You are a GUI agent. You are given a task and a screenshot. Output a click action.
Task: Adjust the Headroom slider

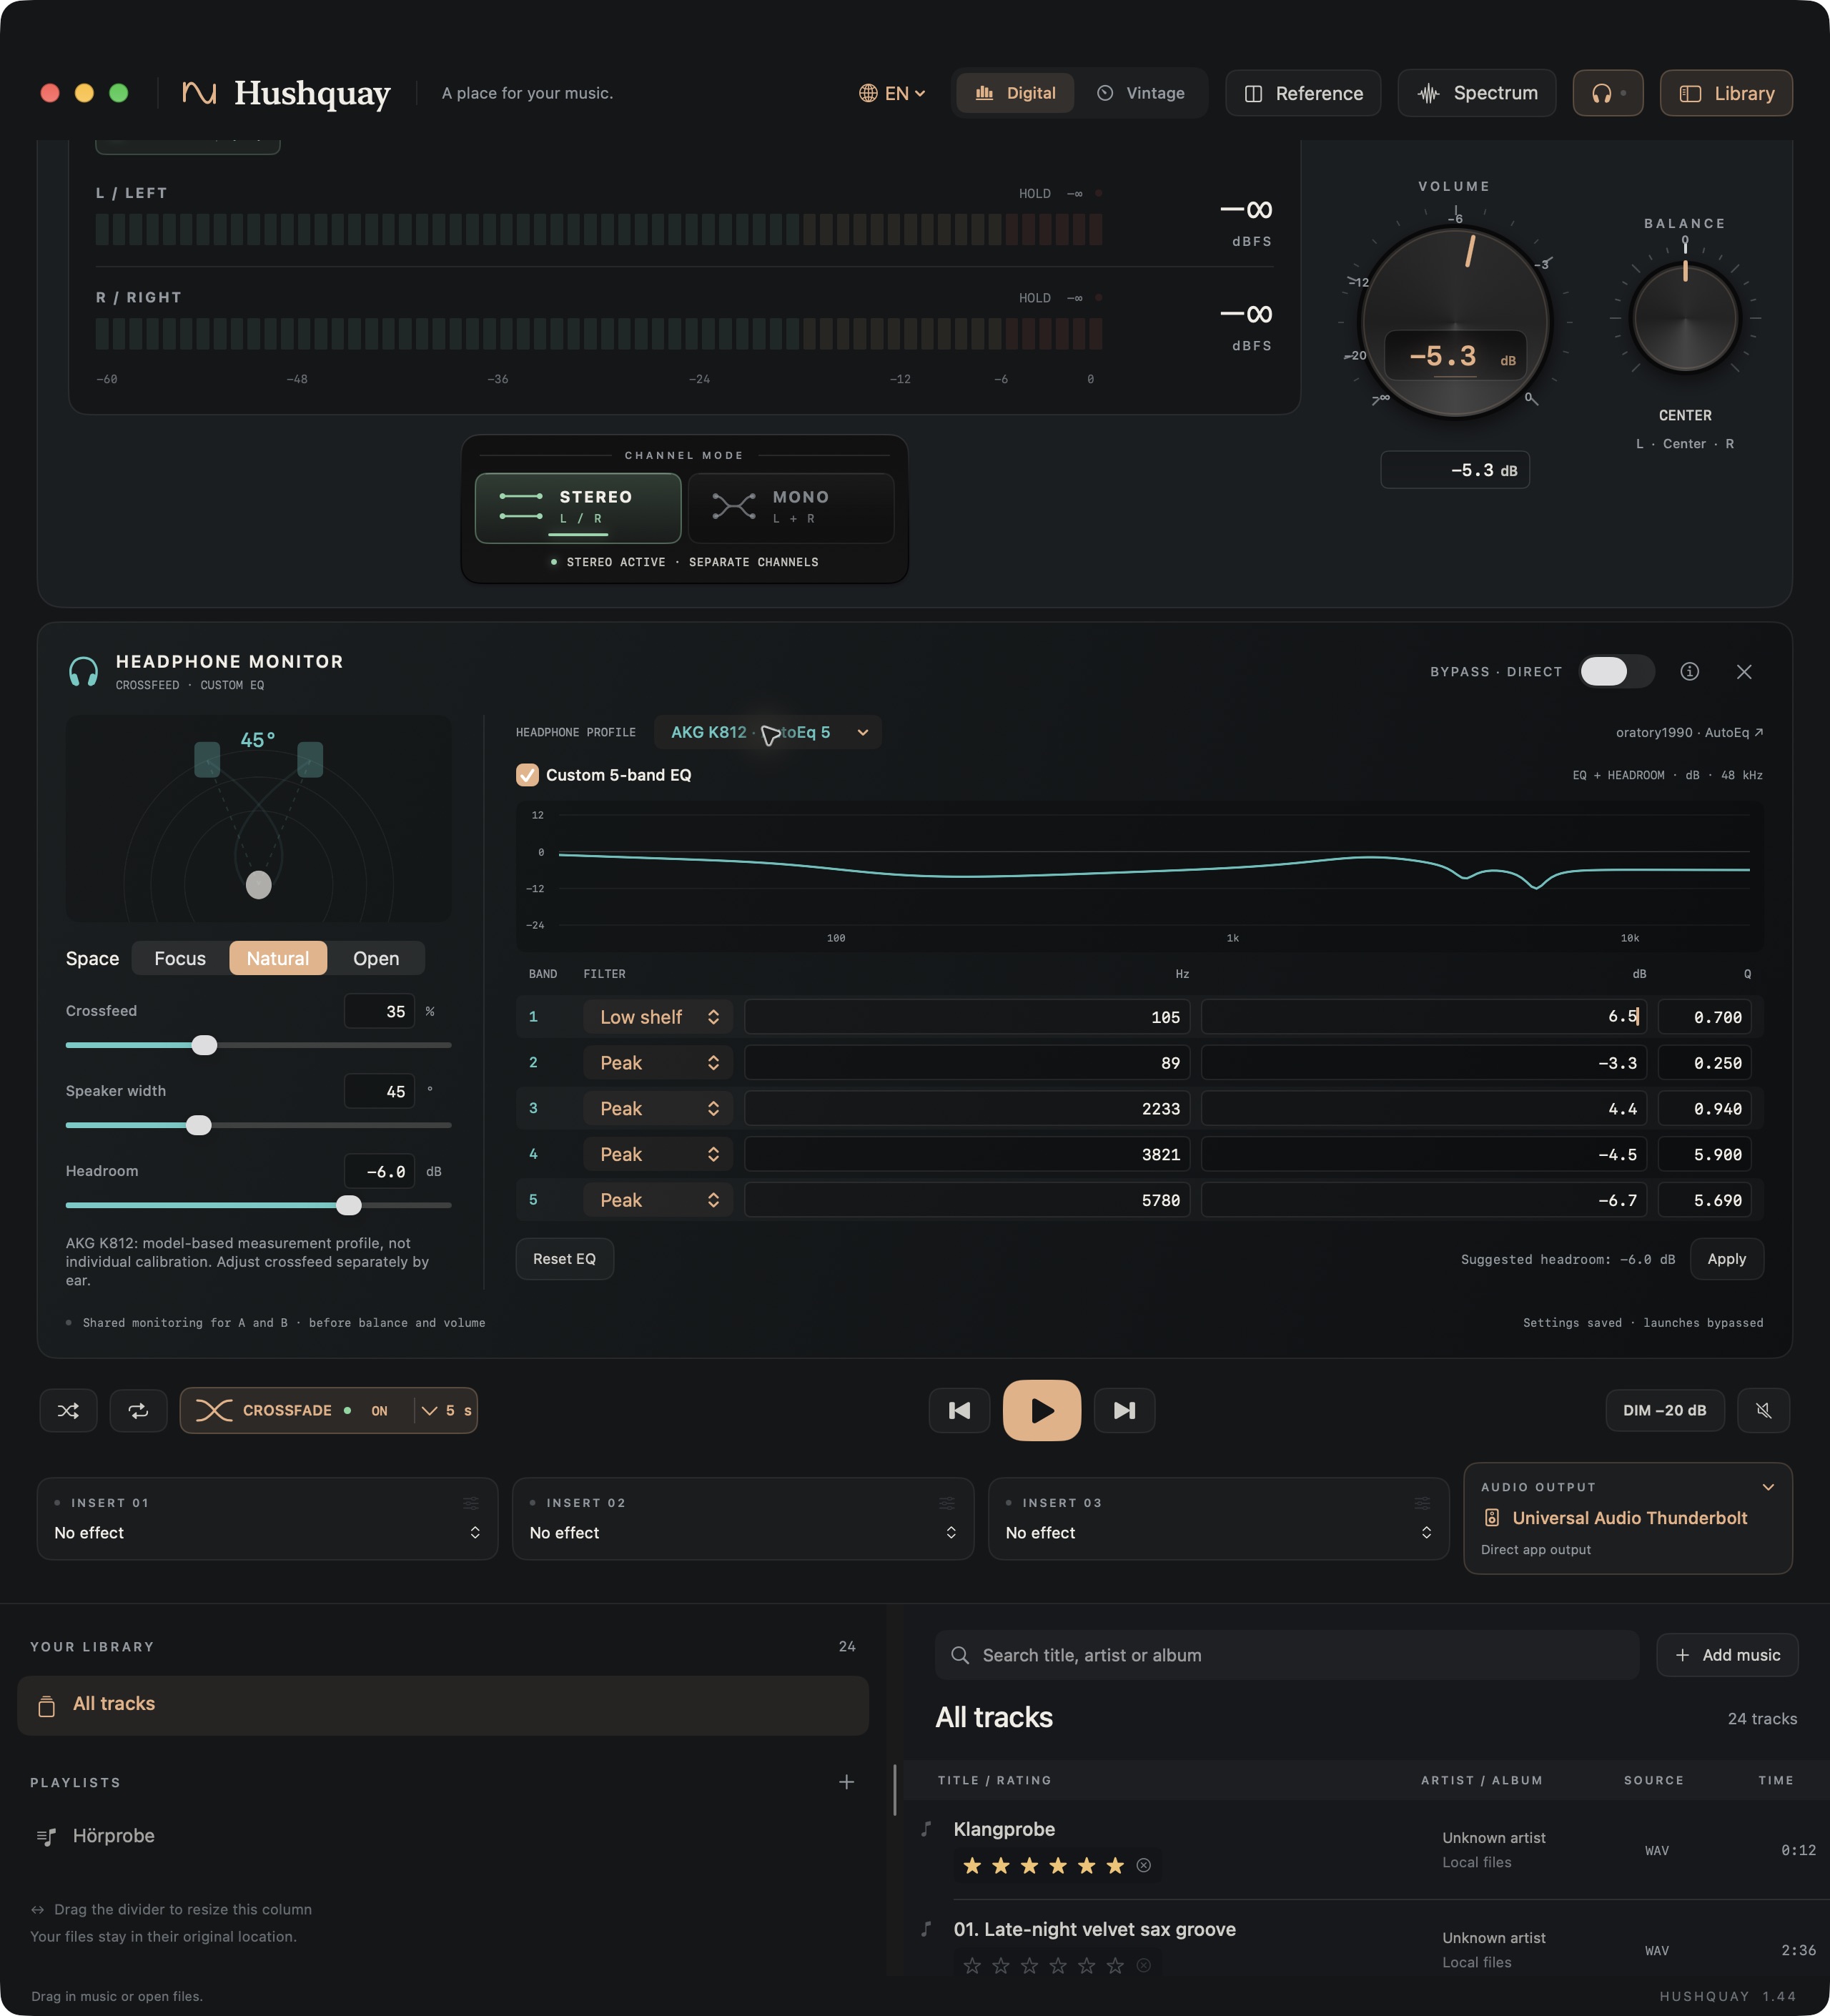click(x=348, y=1205)
